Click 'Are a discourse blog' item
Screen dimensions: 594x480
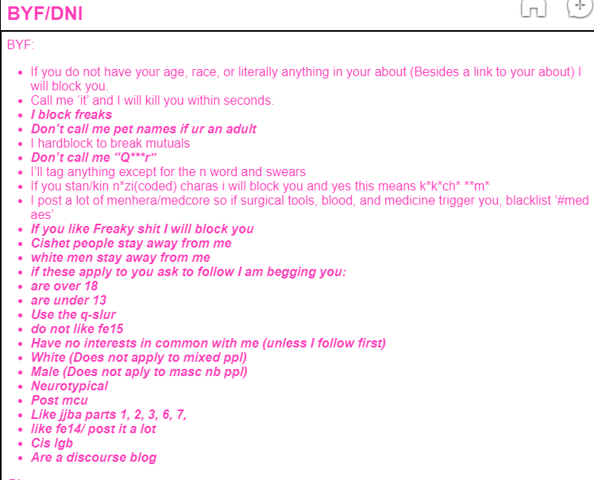click(94, 457)
